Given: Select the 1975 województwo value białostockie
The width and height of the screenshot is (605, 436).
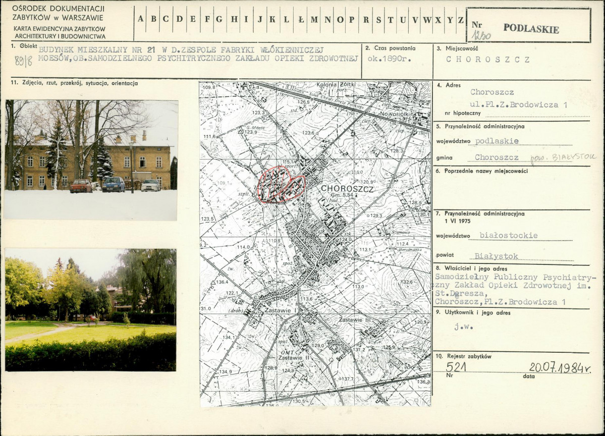Looking at the screenshot, I should (x=509, y=236).
